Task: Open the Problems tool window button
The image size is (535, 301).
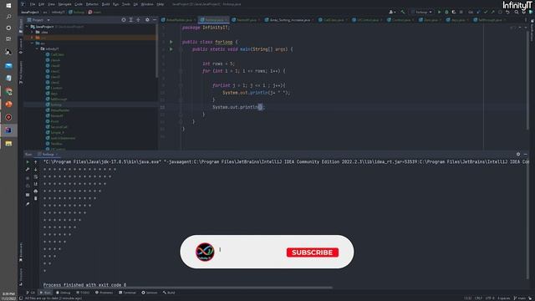Action: [x=104, y=293]
